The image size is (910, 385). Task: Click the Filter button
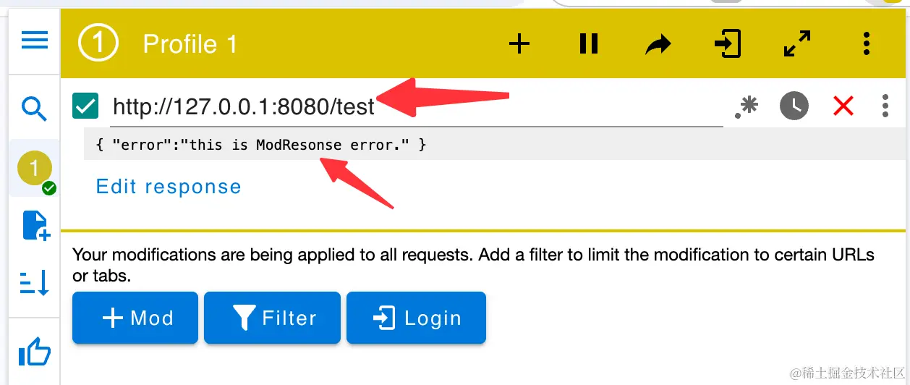coord(272,318)
